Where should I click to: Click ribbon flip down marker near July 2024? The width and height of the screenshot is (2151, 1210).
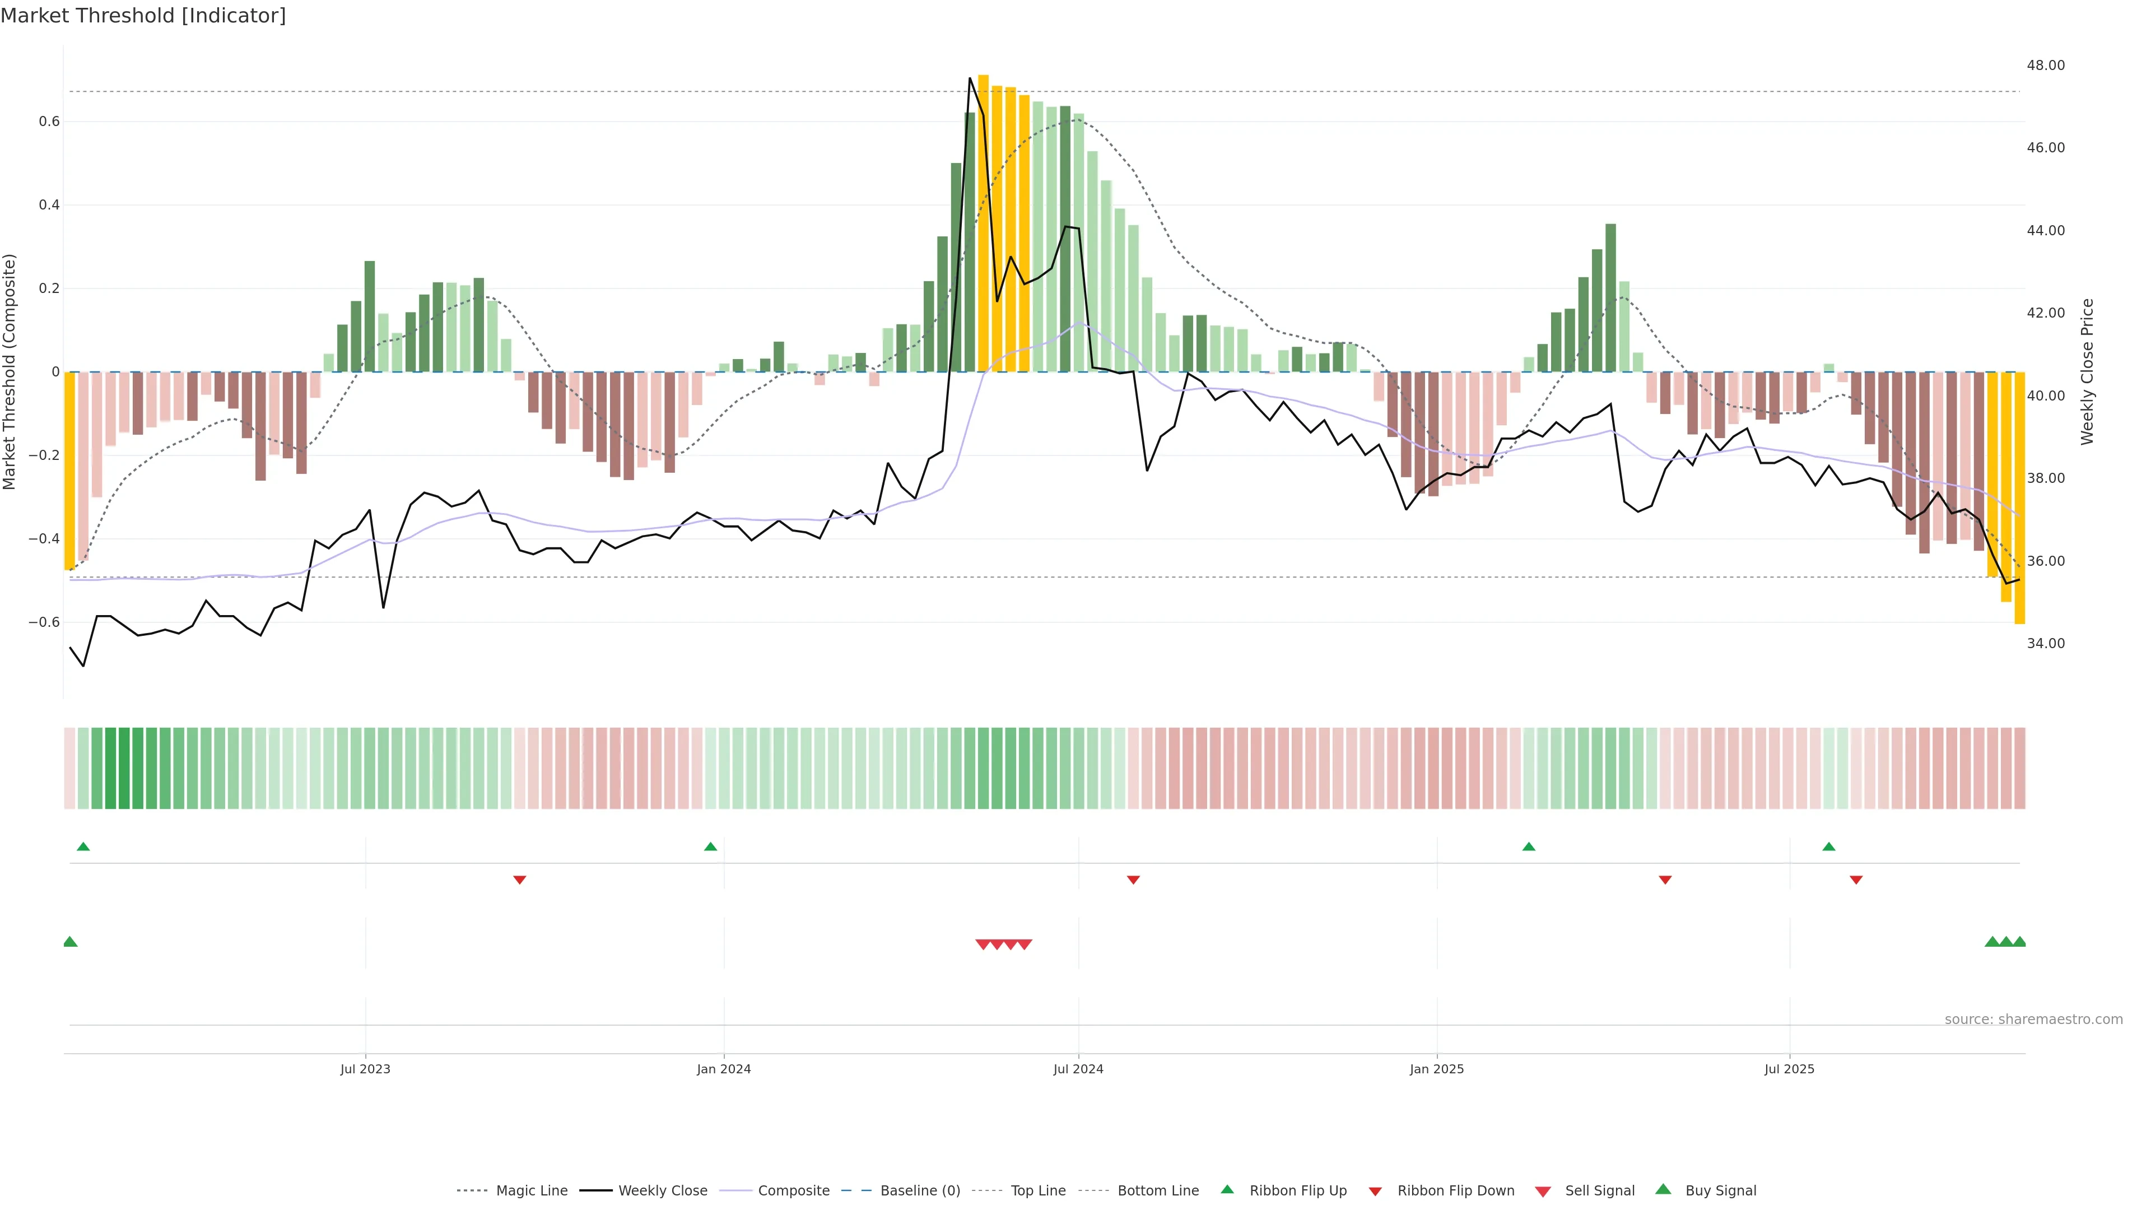click(1133, 879)
